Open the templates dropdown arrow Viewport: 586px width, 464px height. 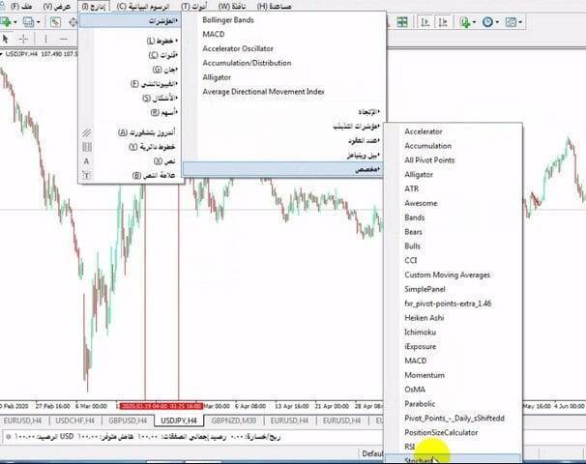(520, 22)
